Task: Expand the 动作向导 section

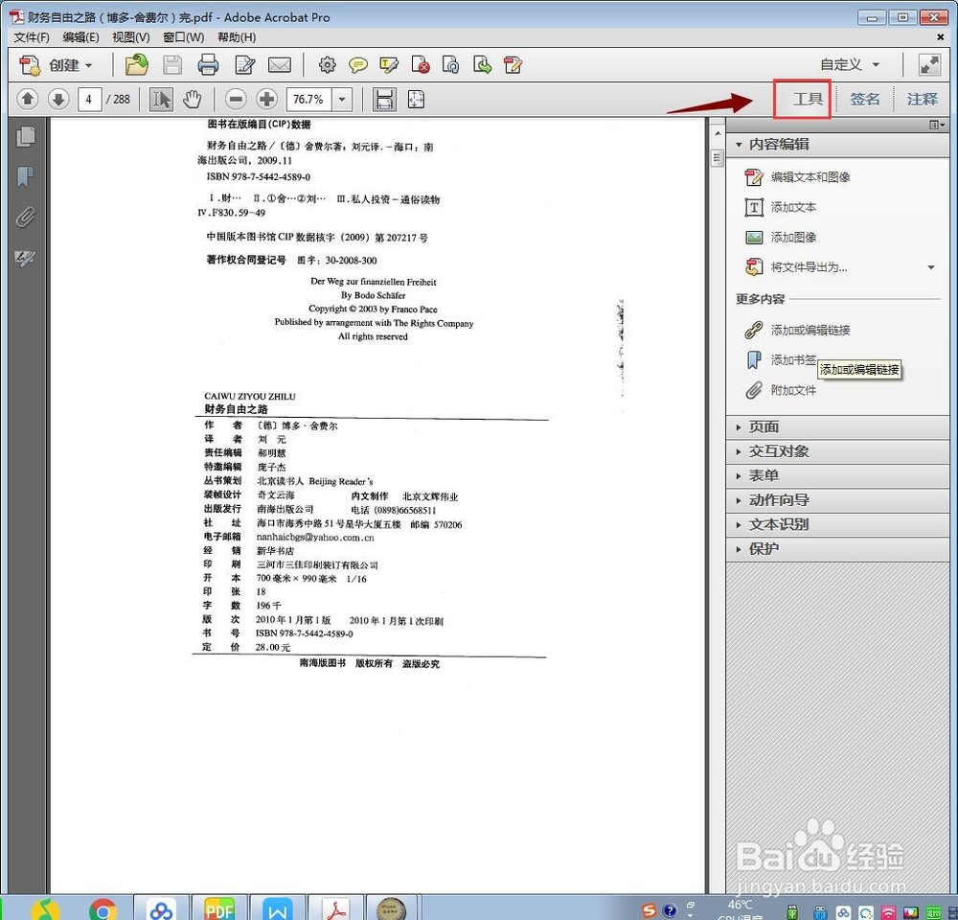Action: tap(837, 500)
